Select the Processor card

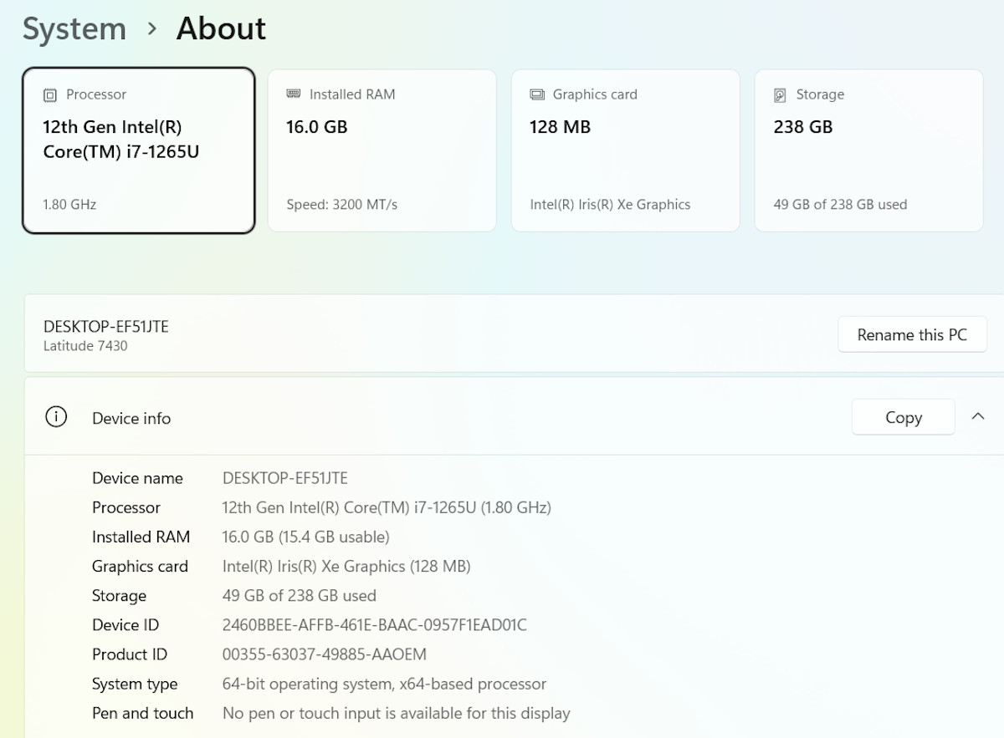(139, 150)
